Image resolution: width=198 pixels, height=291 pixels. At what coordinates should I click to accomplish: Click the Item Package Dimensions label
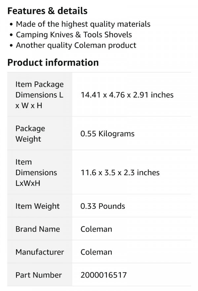coord(40,95)
